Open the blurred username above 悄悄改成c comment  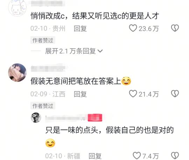[x=48, y=3]
